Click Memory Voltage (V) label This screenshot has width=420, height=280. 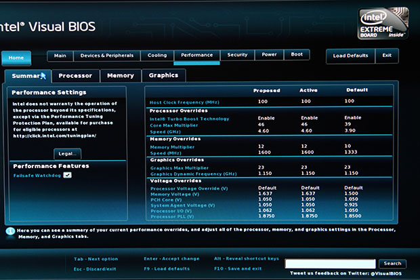point(175,194)
